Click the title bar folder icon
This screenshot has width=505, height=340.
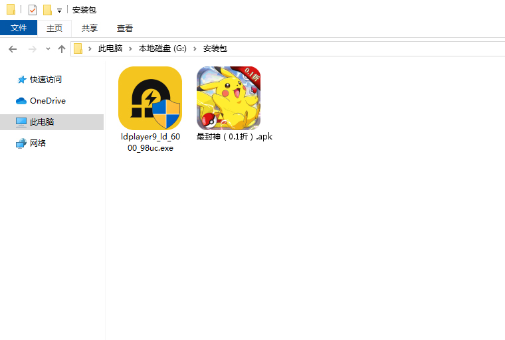pos(11,9)
